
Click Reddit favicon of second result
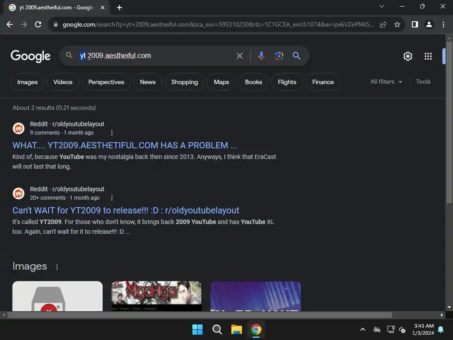(19, 193)
